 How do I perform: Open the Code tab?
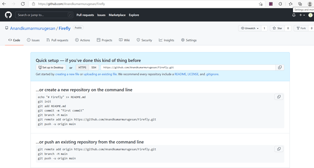tap(14, 40)
